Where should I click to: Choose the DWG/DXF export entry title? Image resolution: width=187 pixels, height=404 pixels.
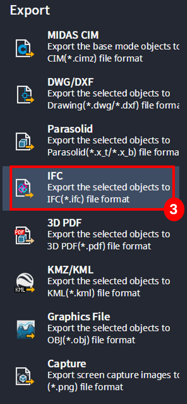(x=71, y=82)
